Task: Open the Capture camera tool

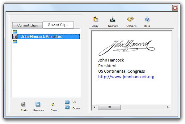Action: 113,19
